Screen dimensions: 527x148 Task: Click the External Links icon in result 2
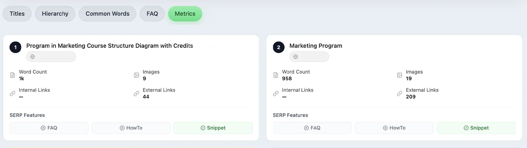(x=400, y=93)
